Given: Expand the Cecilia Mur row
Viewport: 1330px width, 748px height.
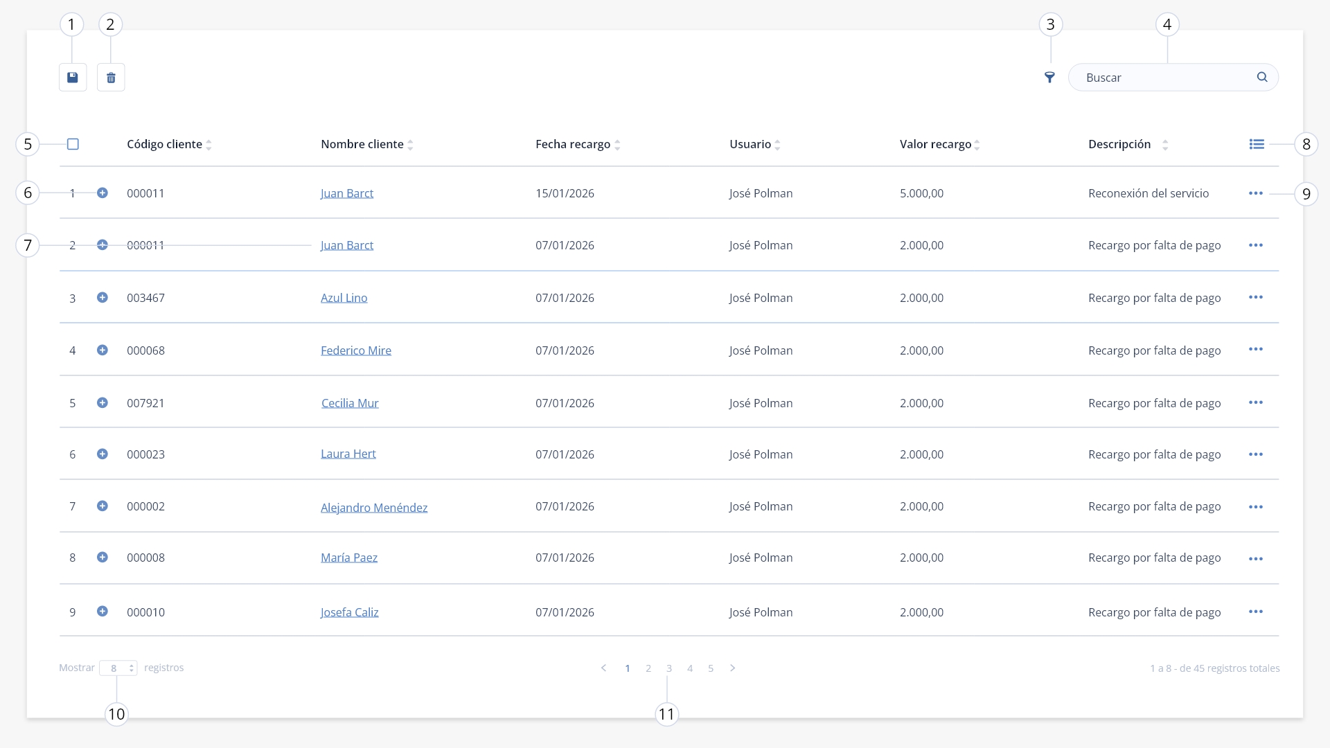Looking at the screenshot, I should click(x=103, y=402).
